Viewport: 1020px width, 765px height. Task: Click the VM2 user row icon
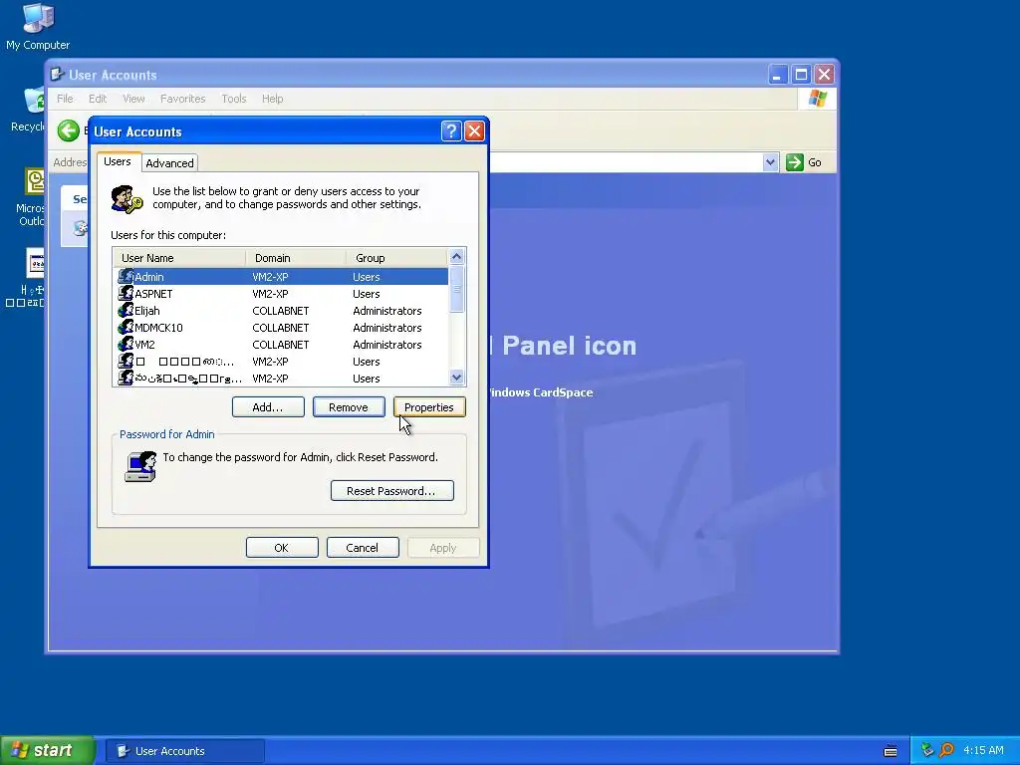pyautogui.click(x=126, y=344)
